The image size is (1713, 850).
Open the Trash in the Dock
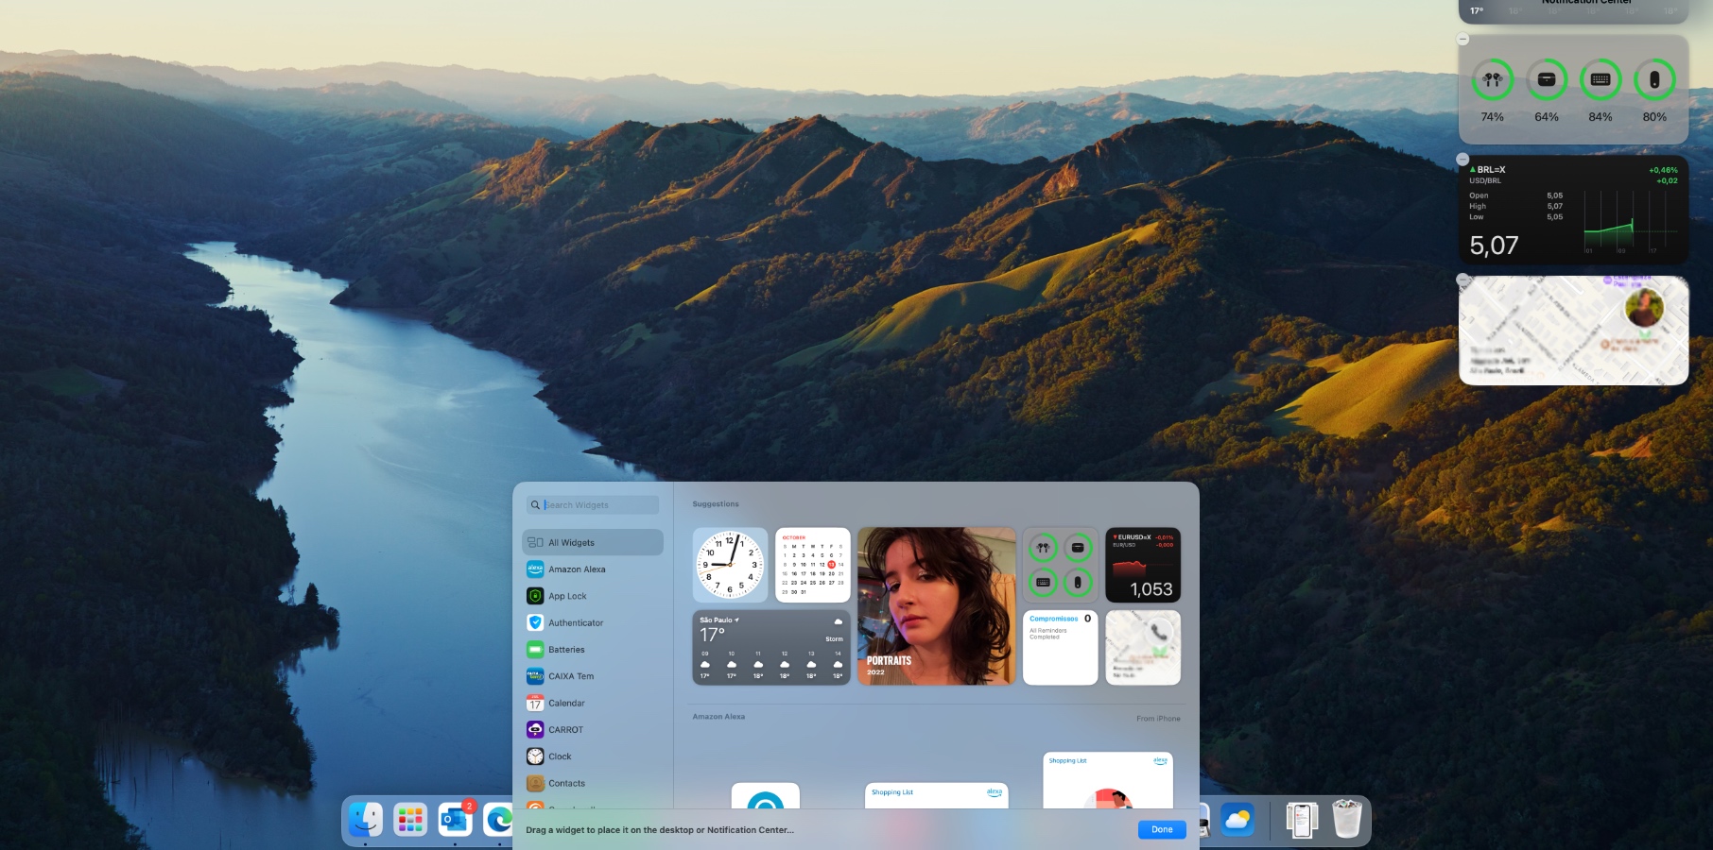(1347, 819)
